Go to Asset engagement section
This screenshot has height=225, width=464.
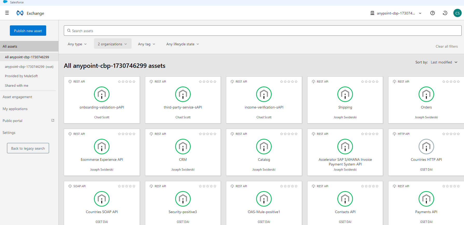pyautogui.click(x=17, y=97)
